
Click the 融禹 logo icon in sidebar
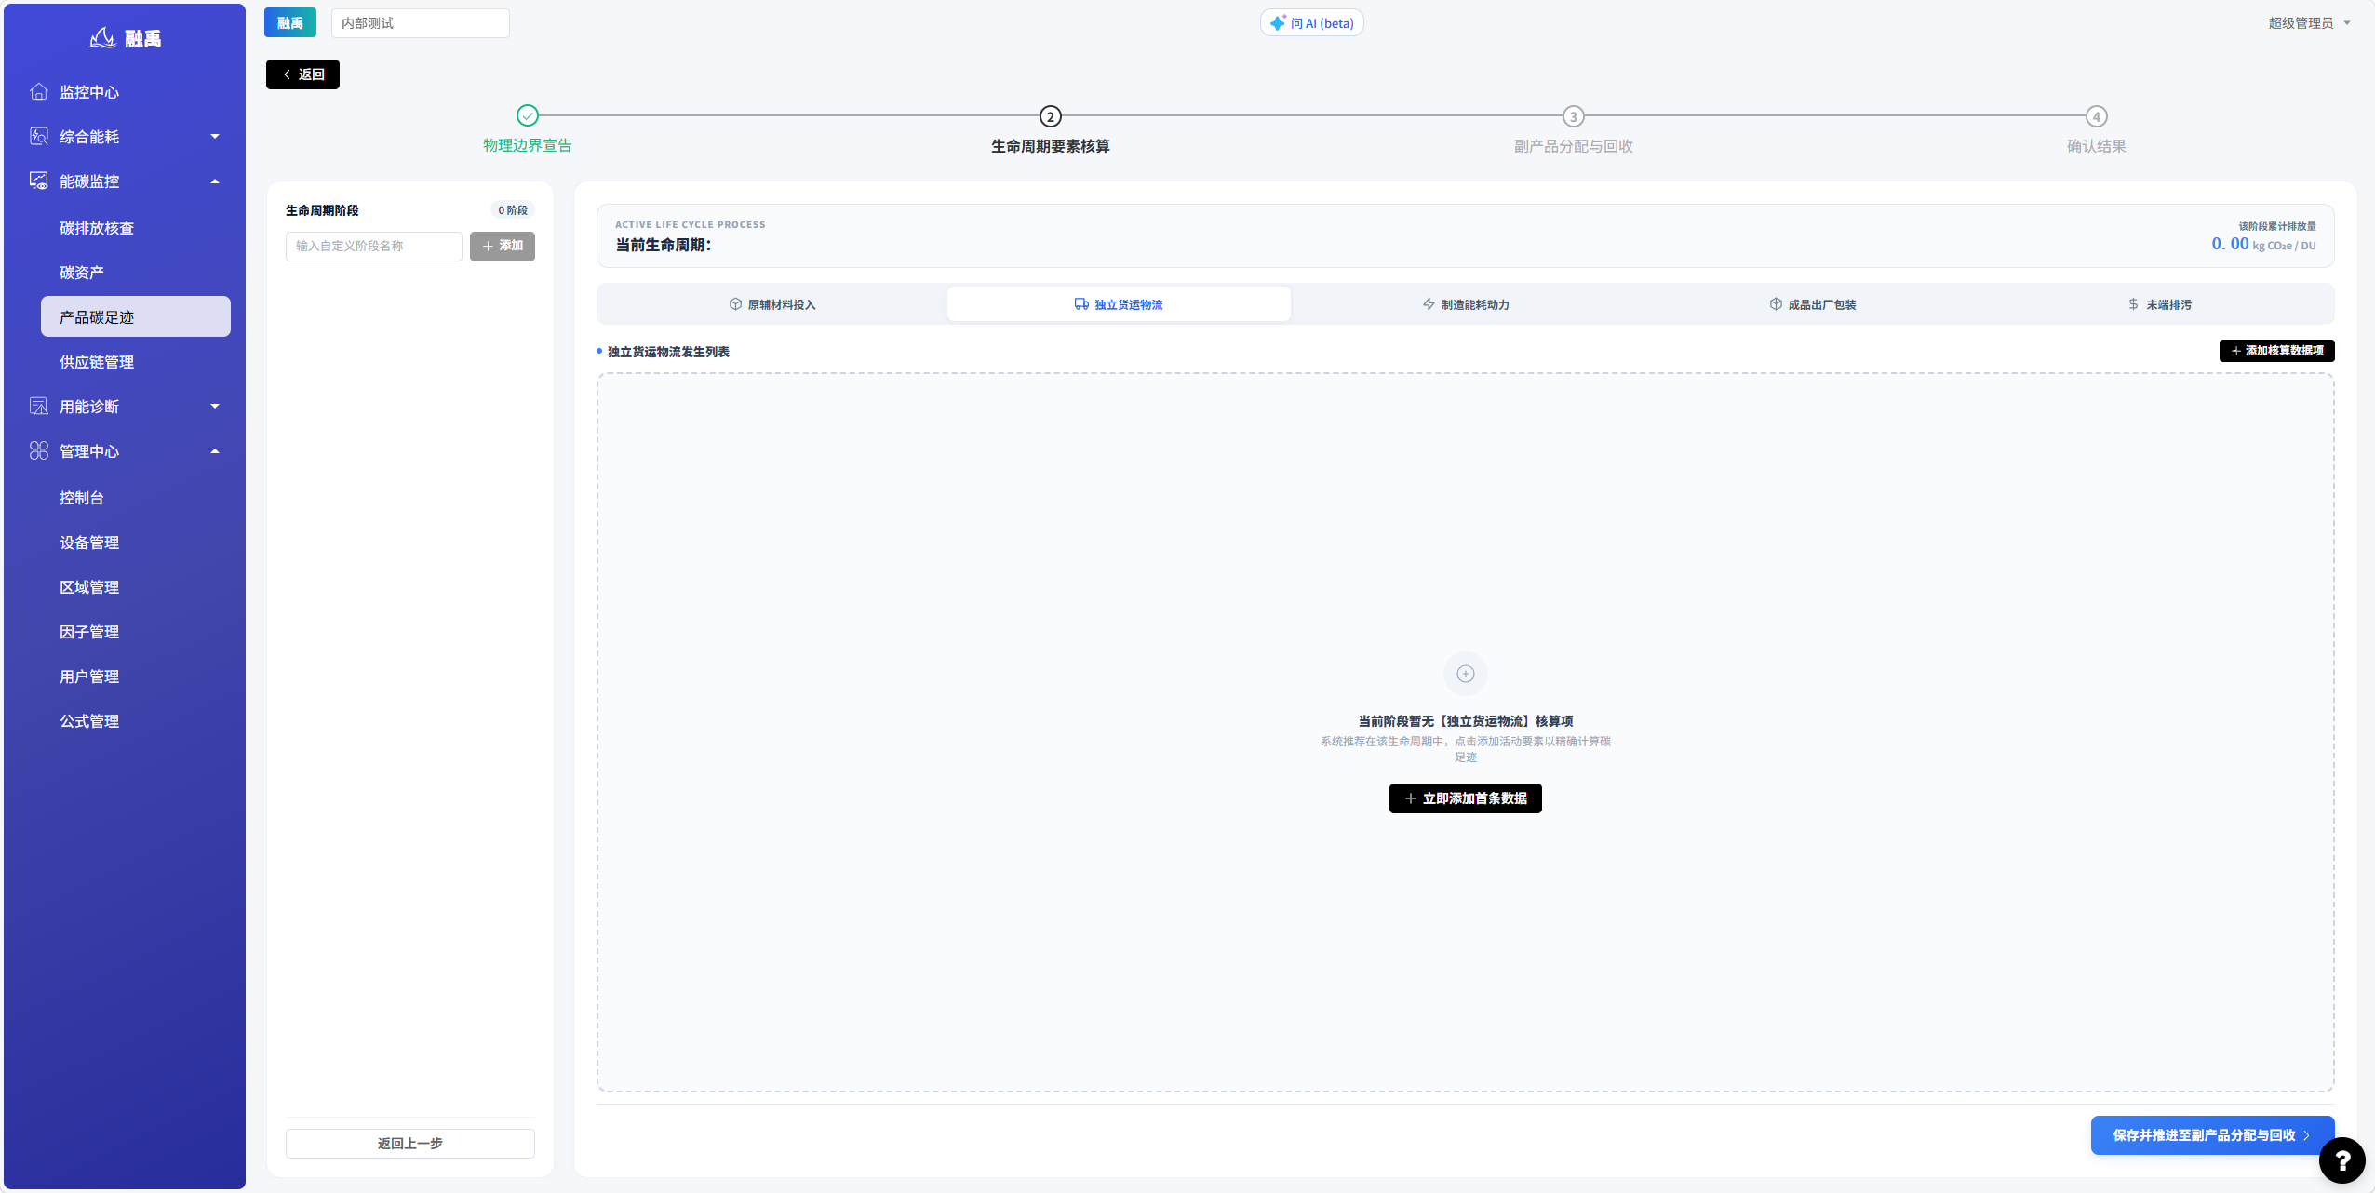(102, 38)
